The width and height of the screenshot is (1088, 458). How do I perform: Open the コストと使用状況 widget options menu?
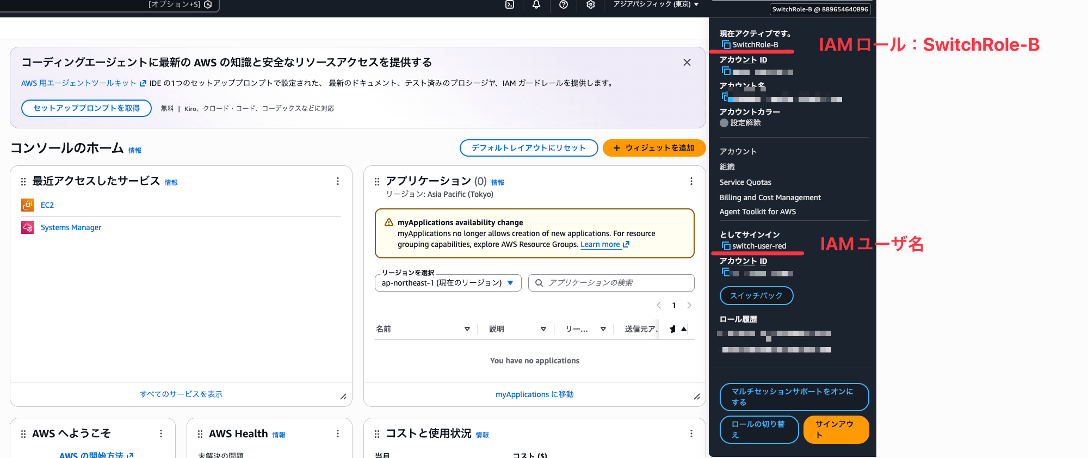[691, 434]
